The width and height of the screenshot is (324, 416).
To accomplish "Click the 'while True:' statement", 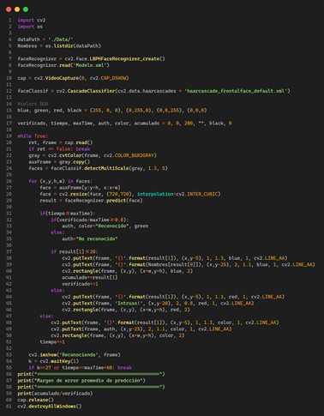I will tap(33, 136).
